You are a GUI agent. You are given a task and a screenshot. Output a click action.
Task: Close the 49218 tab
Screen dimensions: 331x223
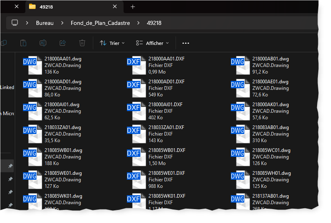point(115,7)
